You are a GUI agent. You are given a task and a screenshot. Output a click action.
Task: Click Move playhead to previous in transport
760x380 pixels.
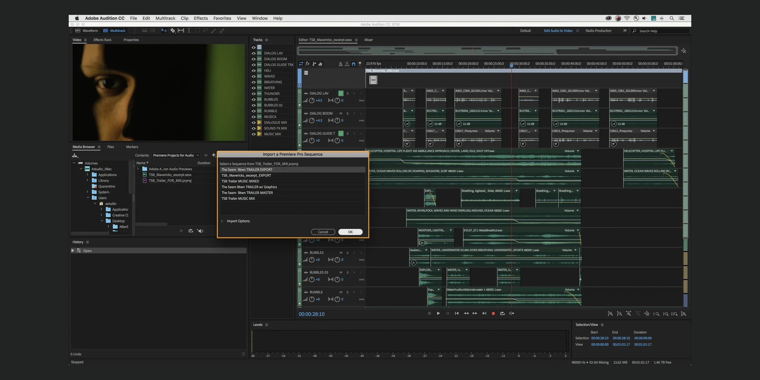(457, 313)
